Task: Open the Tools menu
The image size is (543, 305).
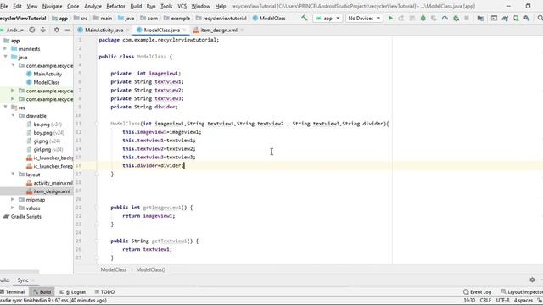Action: click(x=166, y=6)
